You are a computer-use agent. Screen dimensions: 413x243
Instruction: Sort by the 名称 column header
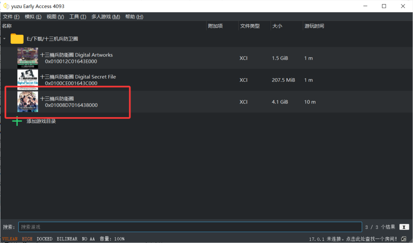coord(7,26)
